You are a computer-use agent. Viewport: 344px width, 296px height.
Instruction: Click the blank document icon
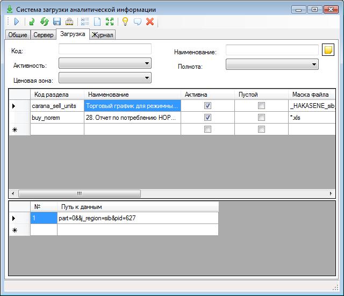97,21
